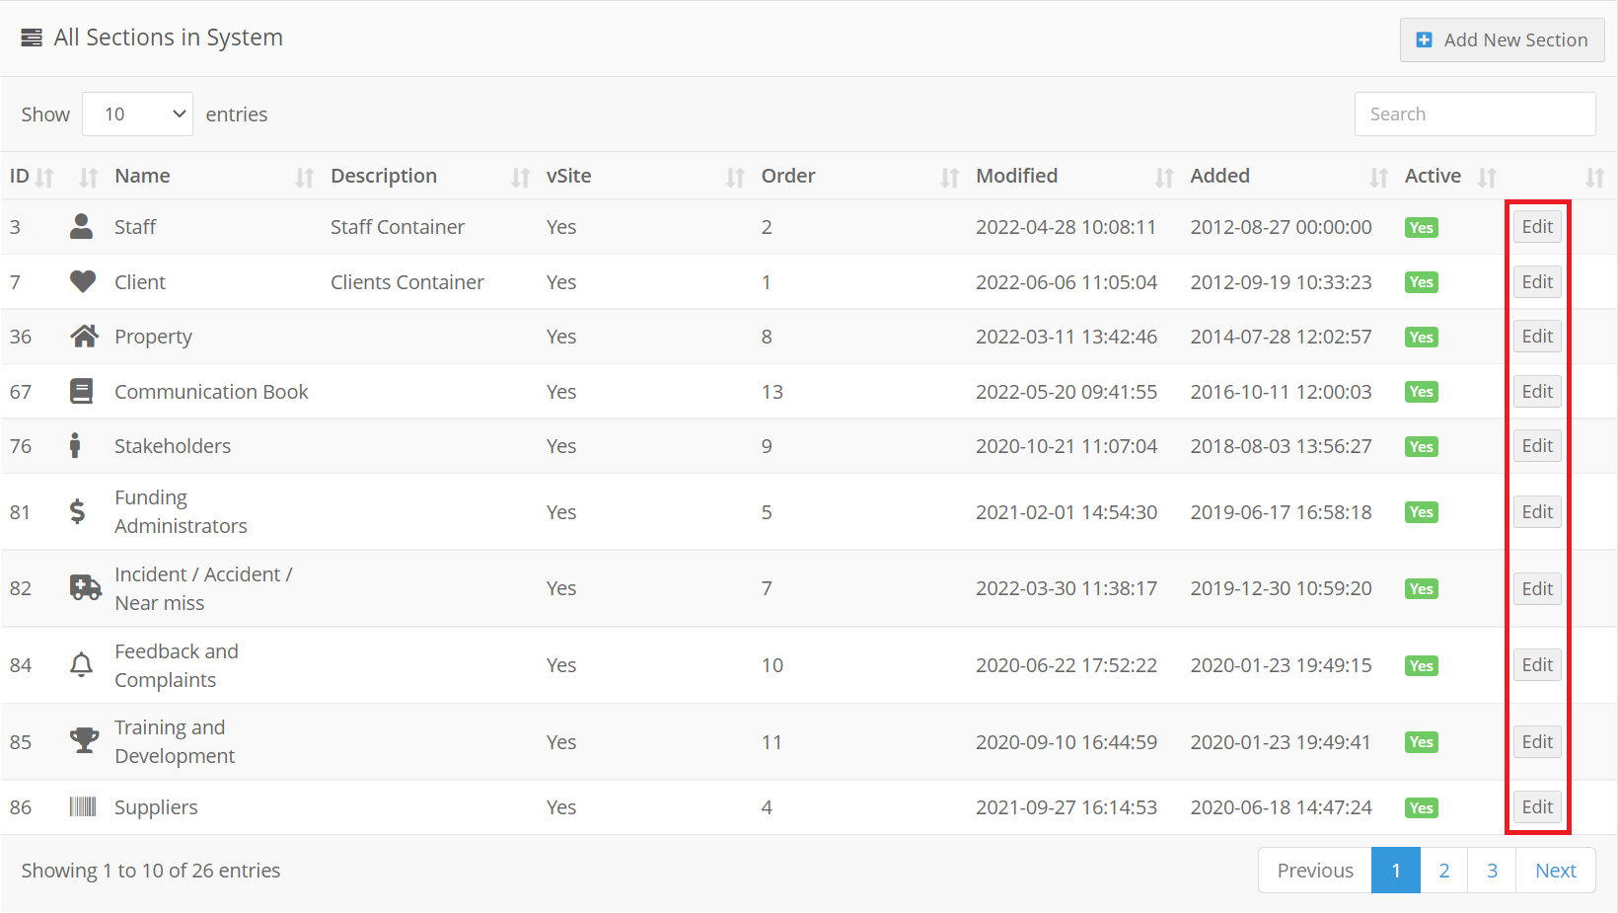This screenshot has width=1618, height=913.
Task: Edit the Staff section
Action: [x=1537, y=227]
